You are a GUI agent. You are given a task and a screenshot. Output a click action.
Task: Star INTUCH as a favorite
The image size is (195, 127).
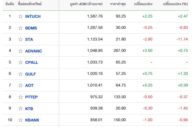[x=20, y=17]
